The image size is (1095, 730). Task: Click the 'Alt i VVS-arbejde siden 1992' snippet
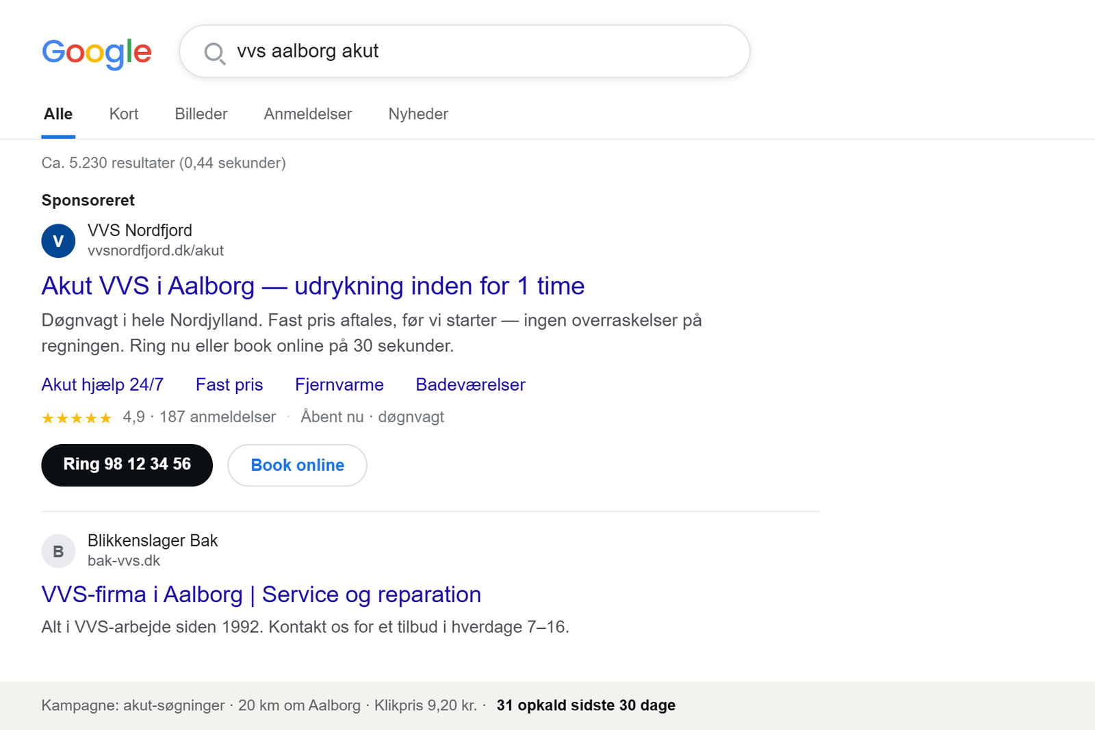(x=305, y=627)
